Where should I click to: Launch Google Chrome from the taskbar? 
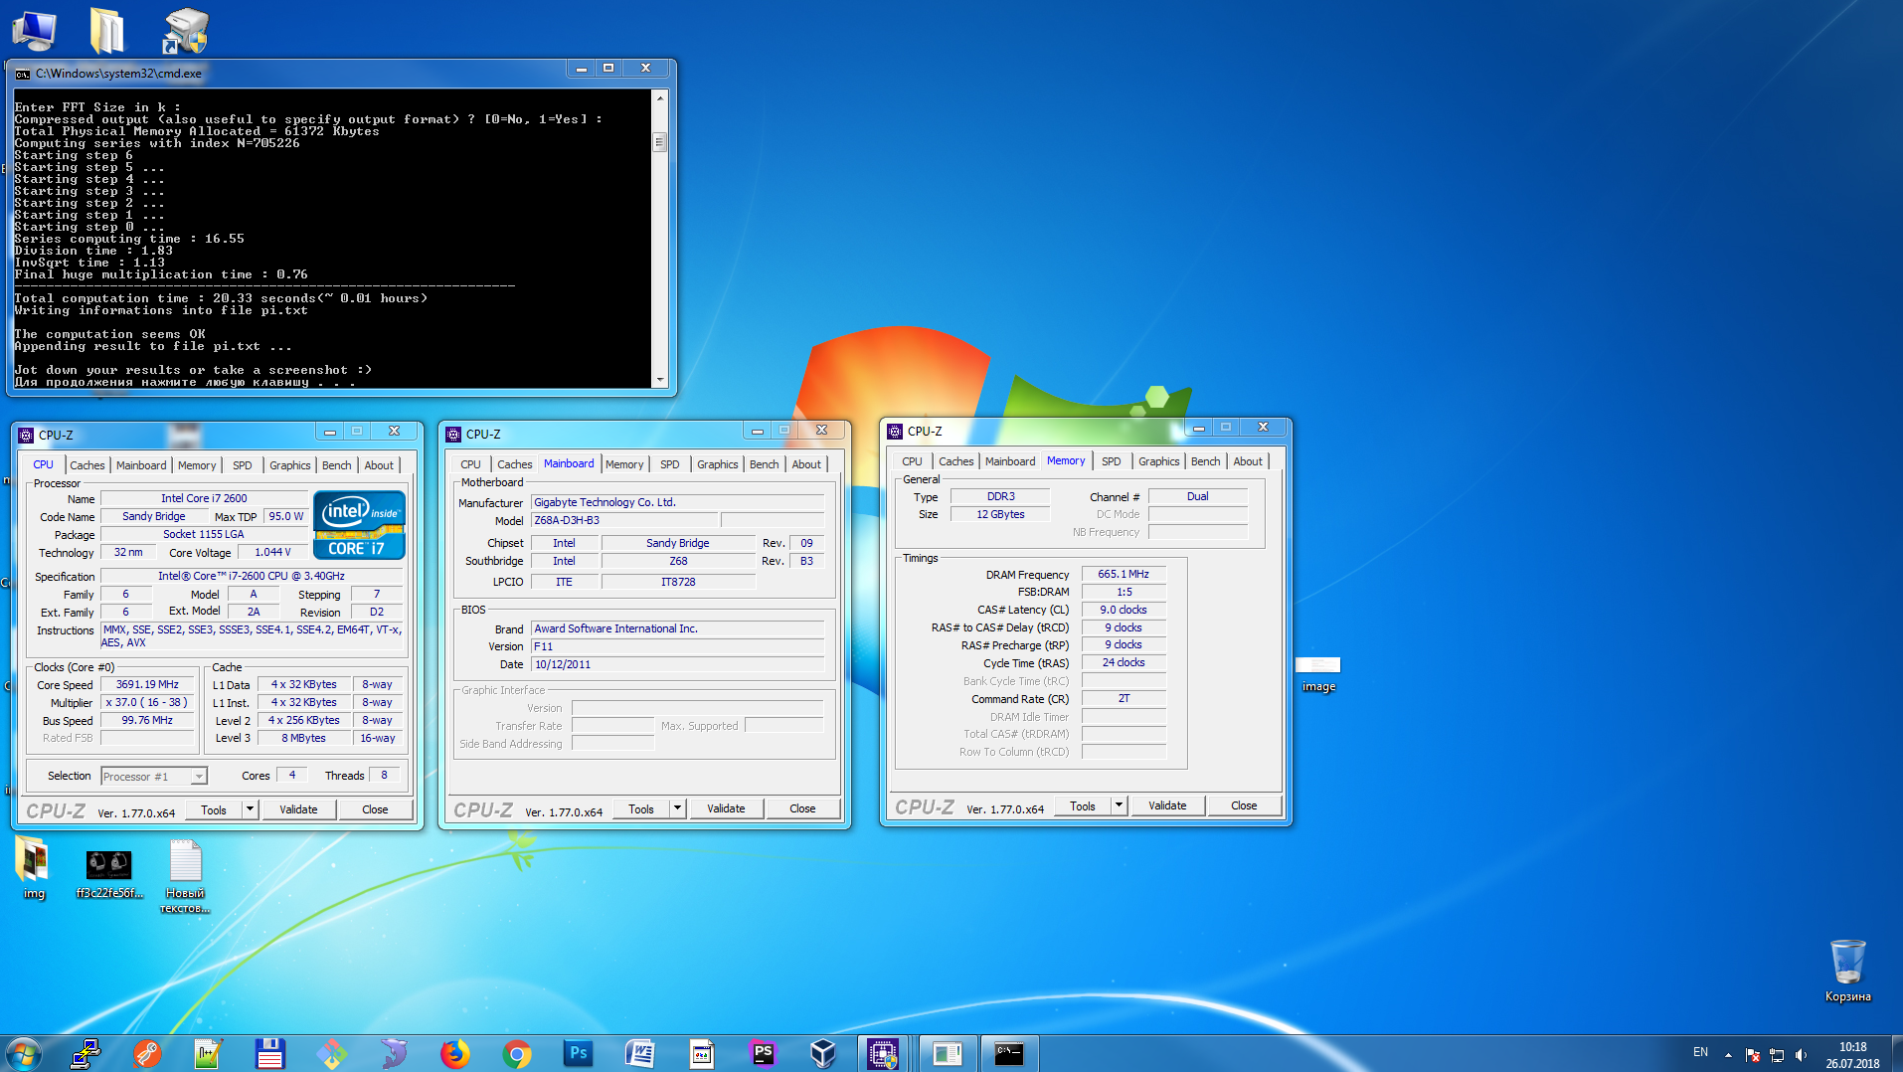tap(517, 1053)
